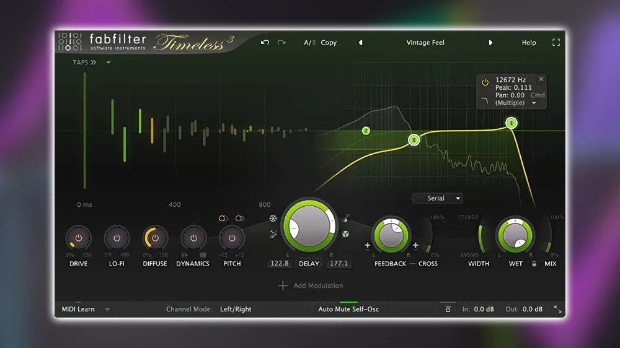This screenshot has width=620, height=348.
Task: Open the MIDI Learn dropdown arrow
Action: click(107, 310)
